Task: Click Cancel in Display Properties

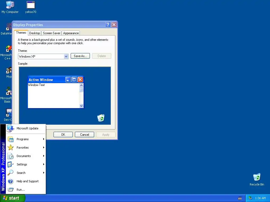Action: click(85, 135)
